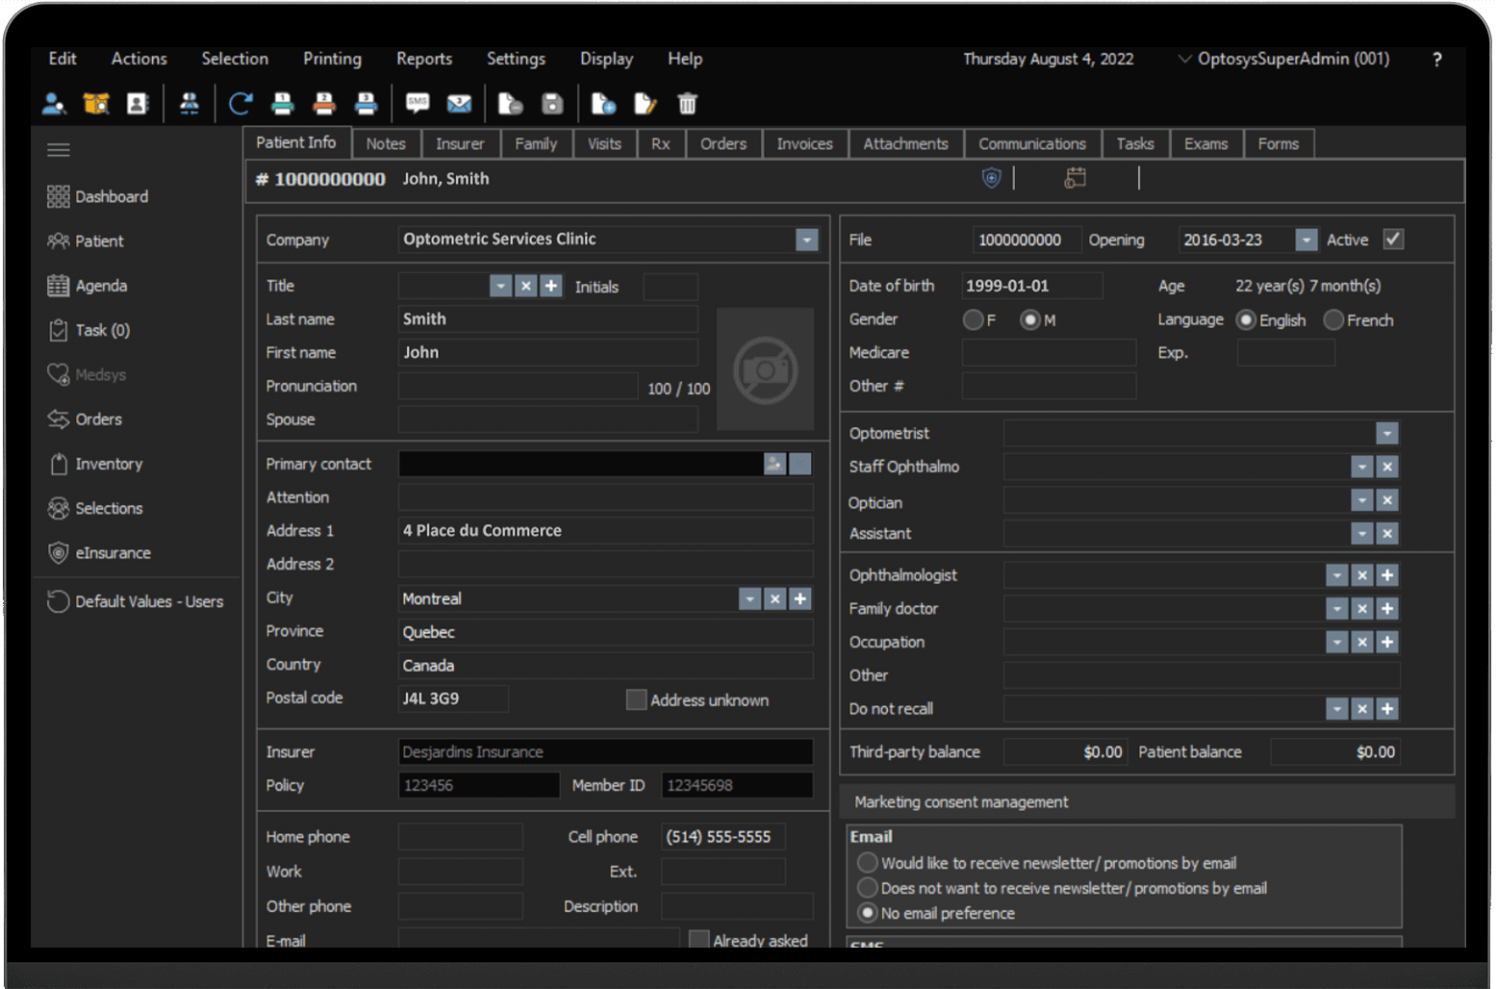Click the email envelope toolbar icon
The width and height of the screenshot is (1496, 989).
pos(460,104)
